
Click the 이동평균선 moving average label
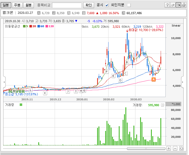pos(12,26)
